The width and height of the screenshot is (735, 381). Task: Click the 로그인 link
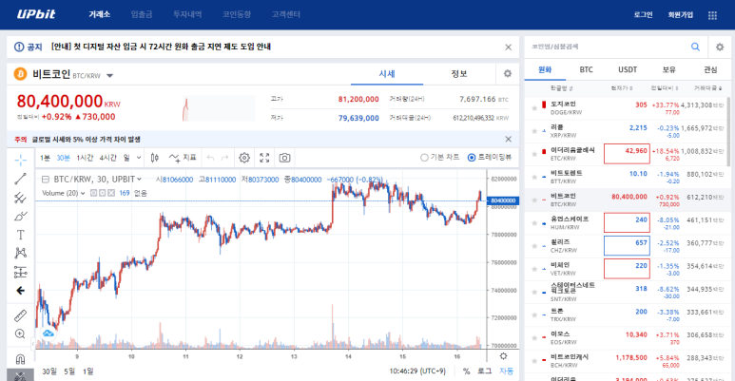pos(643,15)
